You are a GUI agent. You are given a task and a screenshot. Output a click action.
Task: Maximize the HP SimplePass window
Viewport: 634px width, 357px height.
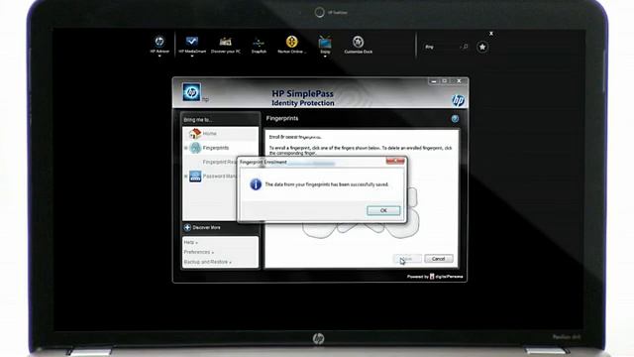coord(445,81)
